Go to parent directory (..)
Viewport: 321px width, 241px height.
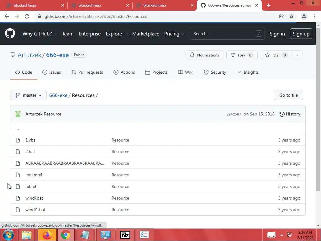coord(18,129)
